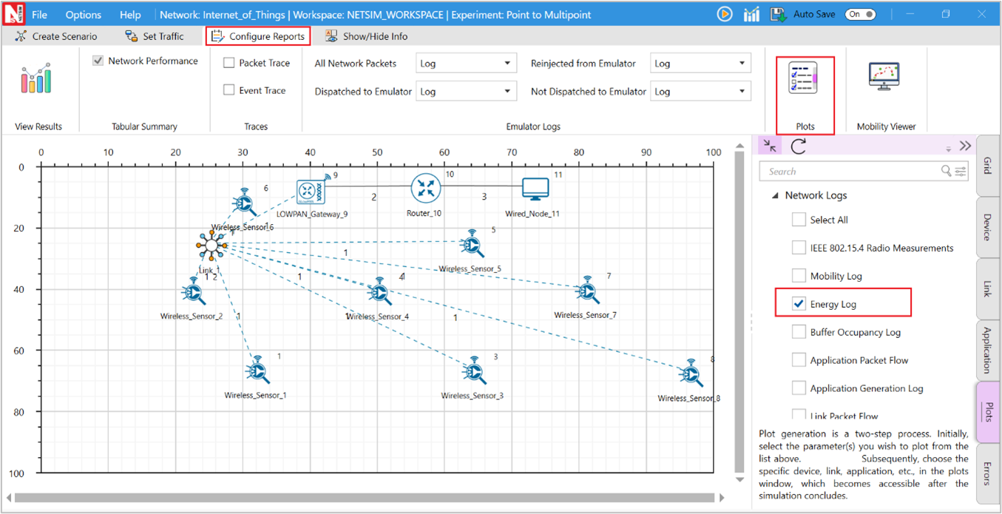The width and height of the screenshot is (1002, 514).
Task: Switch to the Device side tab
Action: point(988,226)
